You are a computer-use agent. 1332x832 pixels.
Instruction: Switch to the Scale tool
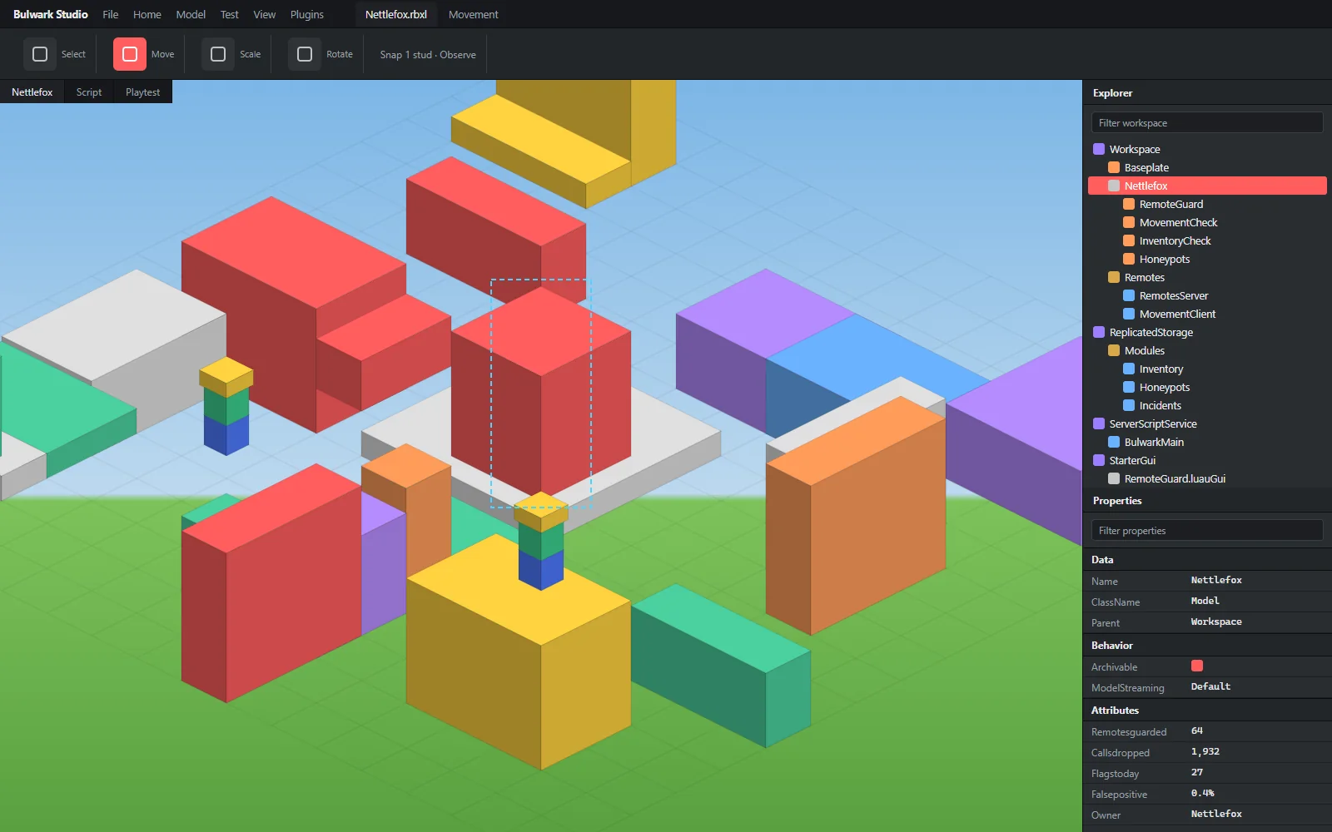coord(218,54)
